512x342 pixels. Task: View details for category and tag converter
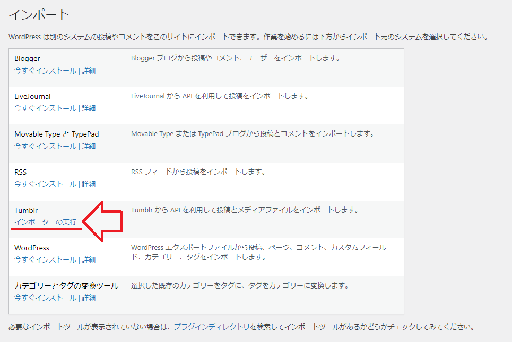click(89, 298)
